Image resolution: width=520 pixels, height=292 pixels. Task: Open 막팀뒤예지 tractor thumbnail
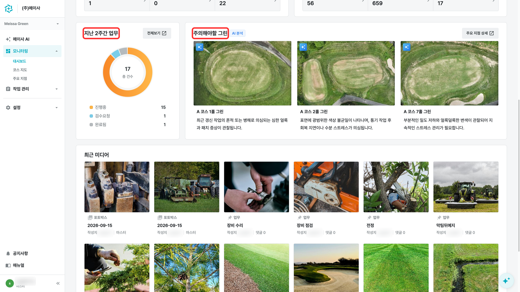[466, 187]
